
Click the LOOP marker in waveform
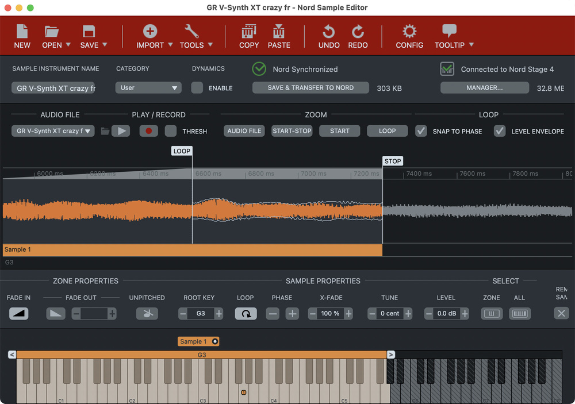click(182, 151)
